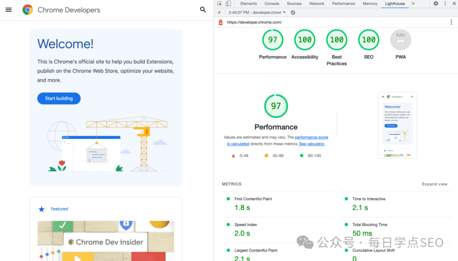
Task: Click the Time to Interactive metric
Action: coord(369,199)
